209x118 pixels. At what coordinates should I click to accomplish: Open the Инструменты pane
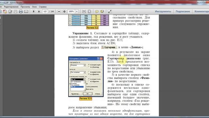coord(163,11)
